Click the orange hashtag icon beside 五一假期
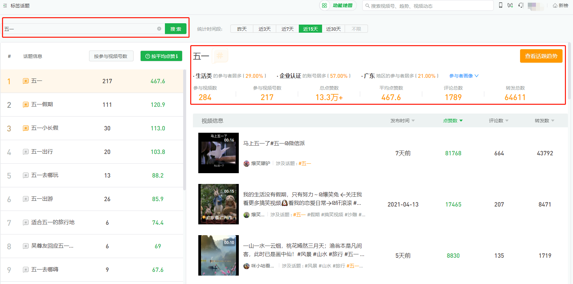Image resolution: width=573 pixels, height=284 pixels. click(x=26, y=104)
